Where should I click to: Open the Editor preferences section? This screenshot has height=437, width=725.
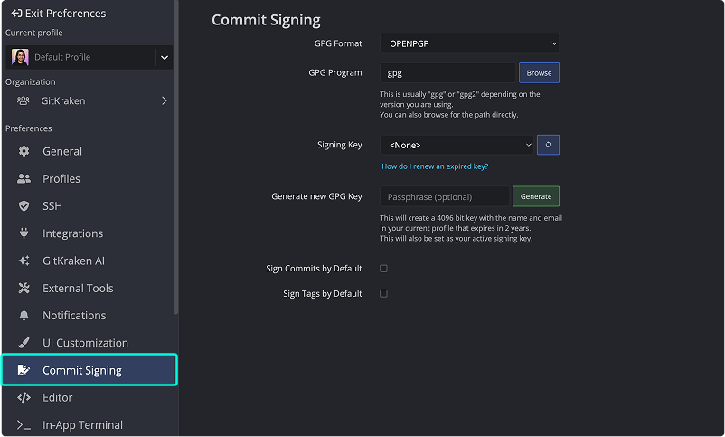pyautogui.click(x=58, y=397)
